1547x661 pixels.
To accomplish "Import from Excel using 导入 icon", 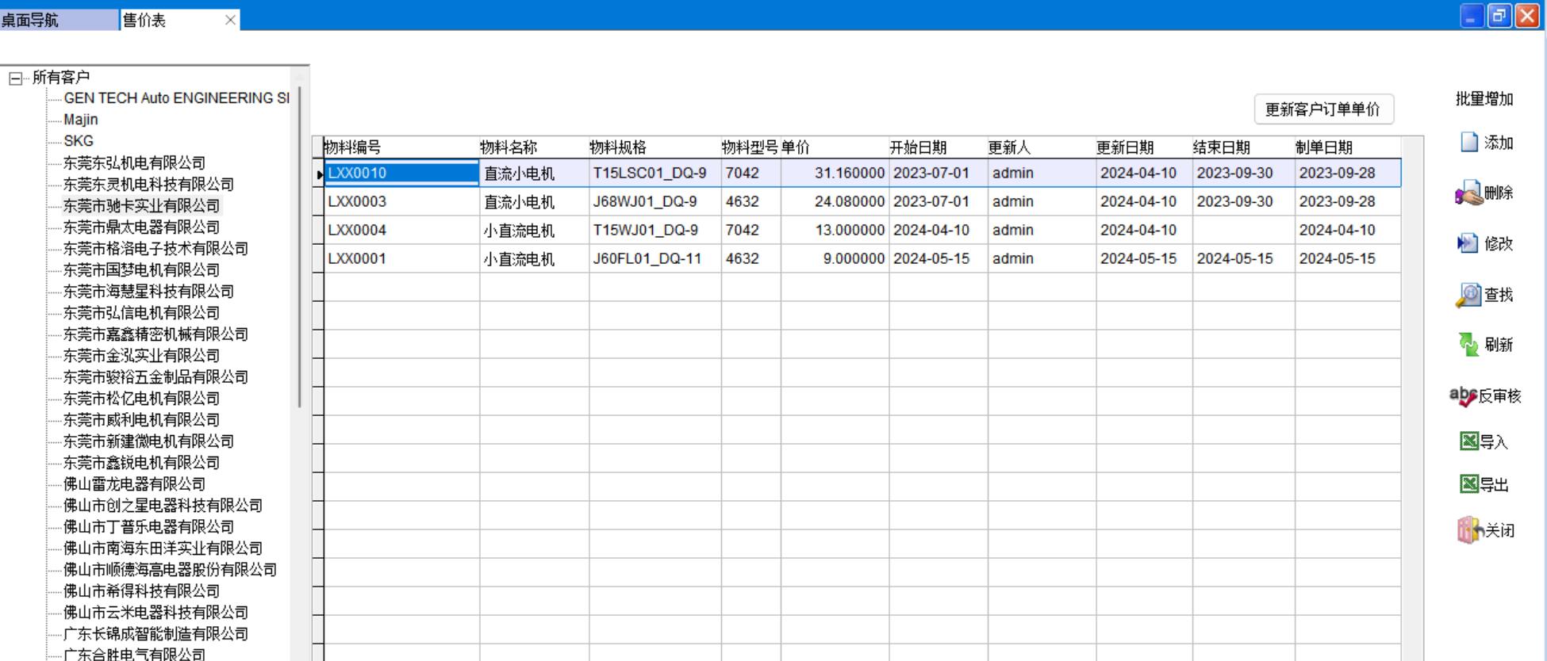I will click(x=1469, y=441).
